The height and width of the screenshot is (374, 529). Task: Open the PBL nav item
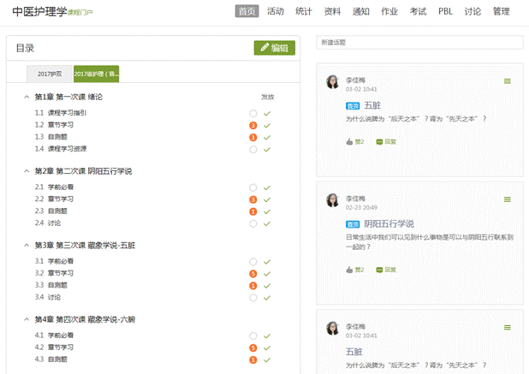tap(445, 11)
